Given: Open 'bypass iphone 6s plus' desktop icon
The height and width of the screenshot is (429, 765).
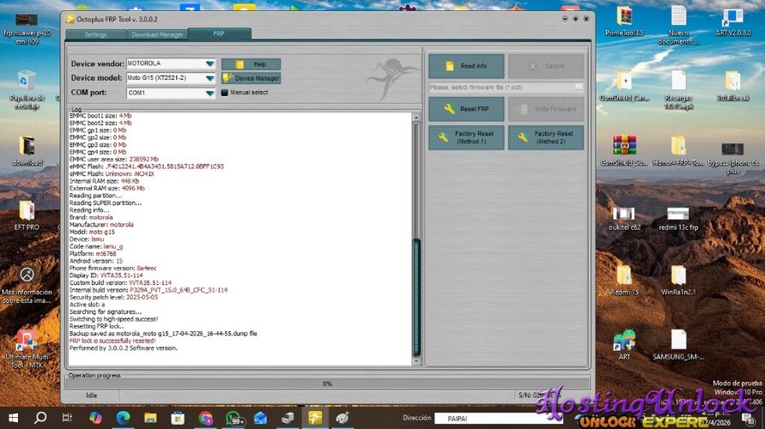Looking at the screenshot, I should [732, 158].
